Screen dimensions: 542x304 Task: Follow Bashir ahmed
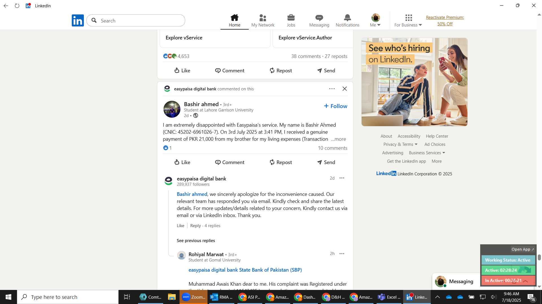pos(336,106)
